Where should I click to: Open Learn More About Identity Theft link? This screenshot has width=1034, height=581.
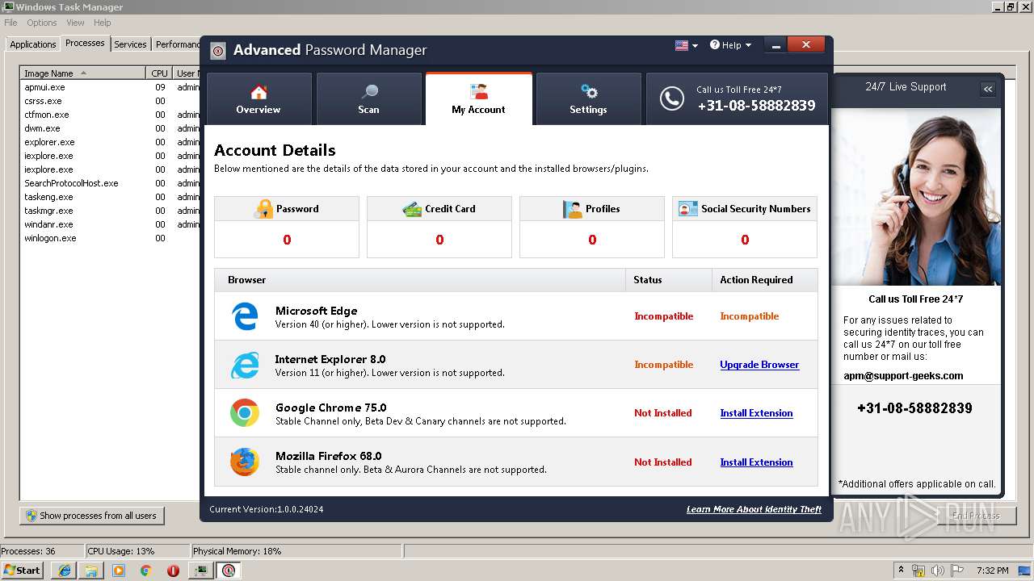754,509
